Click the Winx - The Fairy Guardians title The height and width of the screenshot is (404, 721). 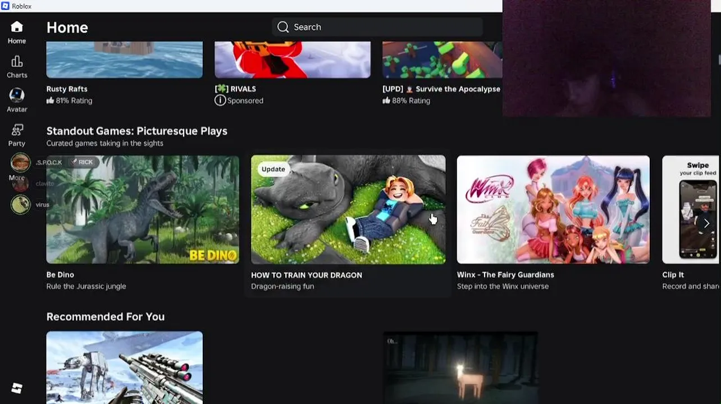[505, 274]
